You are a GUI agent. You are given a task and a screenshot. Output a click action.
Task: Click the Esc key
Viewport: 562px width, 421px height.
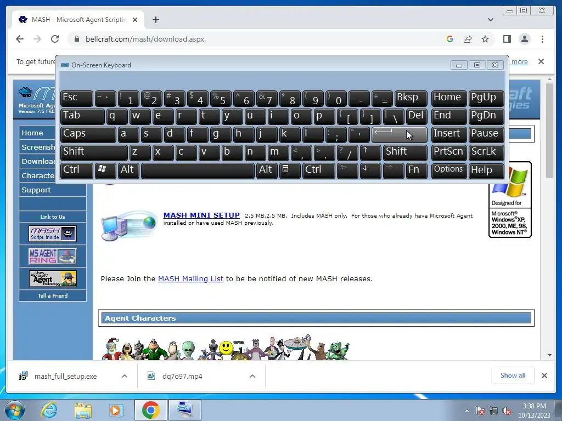[77, 98]
